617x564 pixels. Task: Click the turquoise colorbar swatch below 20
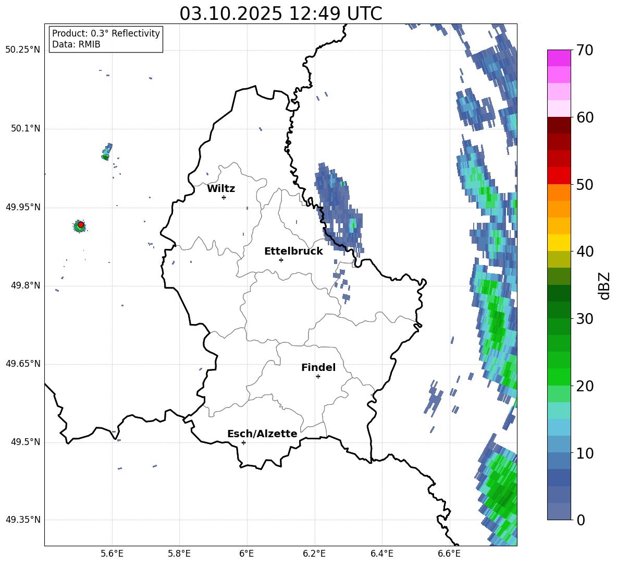click(559, 411)
